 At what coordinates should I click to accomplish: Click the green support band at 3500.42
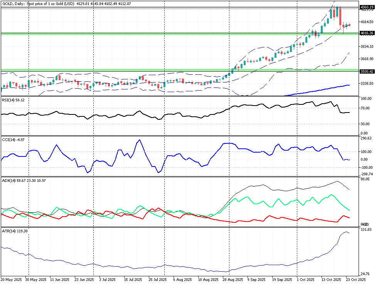tap(116, 70)
